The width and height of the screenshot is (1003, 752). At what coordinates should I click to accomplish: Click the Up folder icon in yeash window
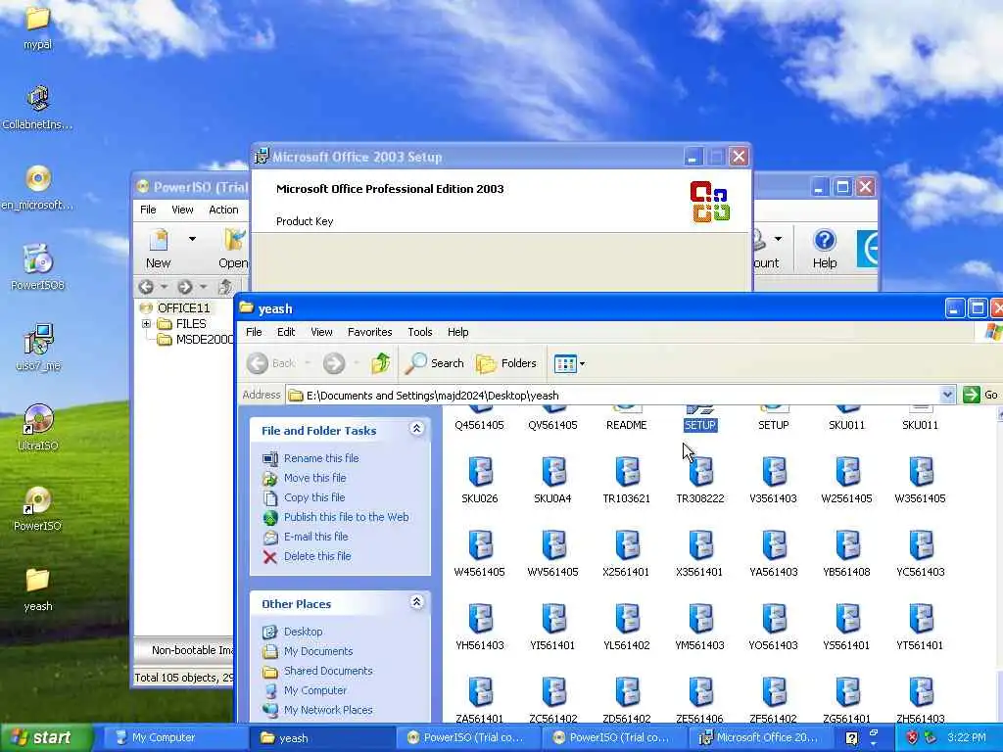pyautogui.click(x=381, y=363)
